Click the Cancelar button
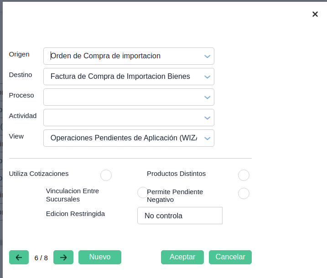 [230, 257]
